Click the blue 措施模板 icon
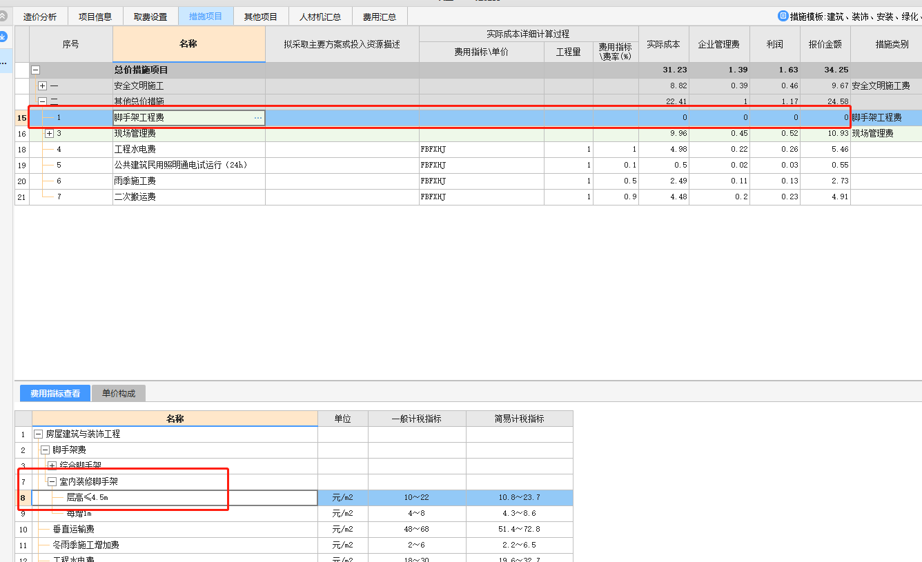Image resolution: width=922 pixels, height=562 pixels. [783, 16]
